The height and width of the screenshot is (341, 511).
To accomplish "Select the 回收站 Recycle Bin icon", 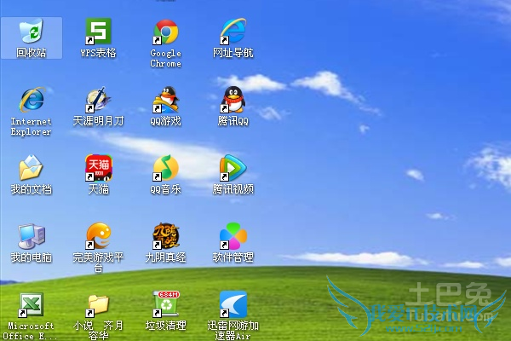I will tap(32, 32).
